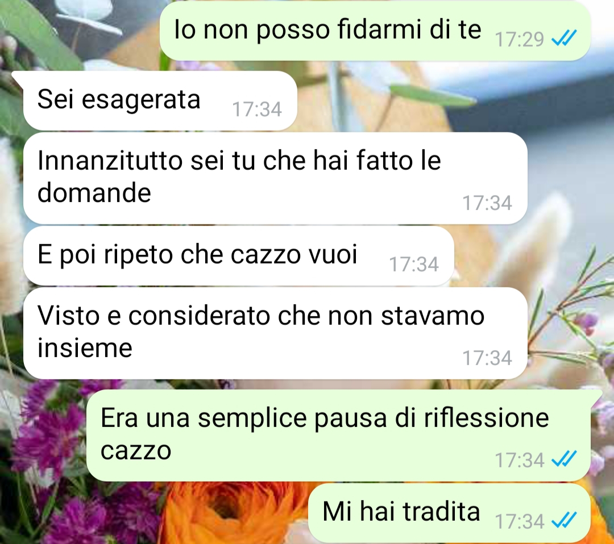Tap the 'E poi ripeto che cazzo vuoi' message
This screenshot has width=614, height=544.
238,256
